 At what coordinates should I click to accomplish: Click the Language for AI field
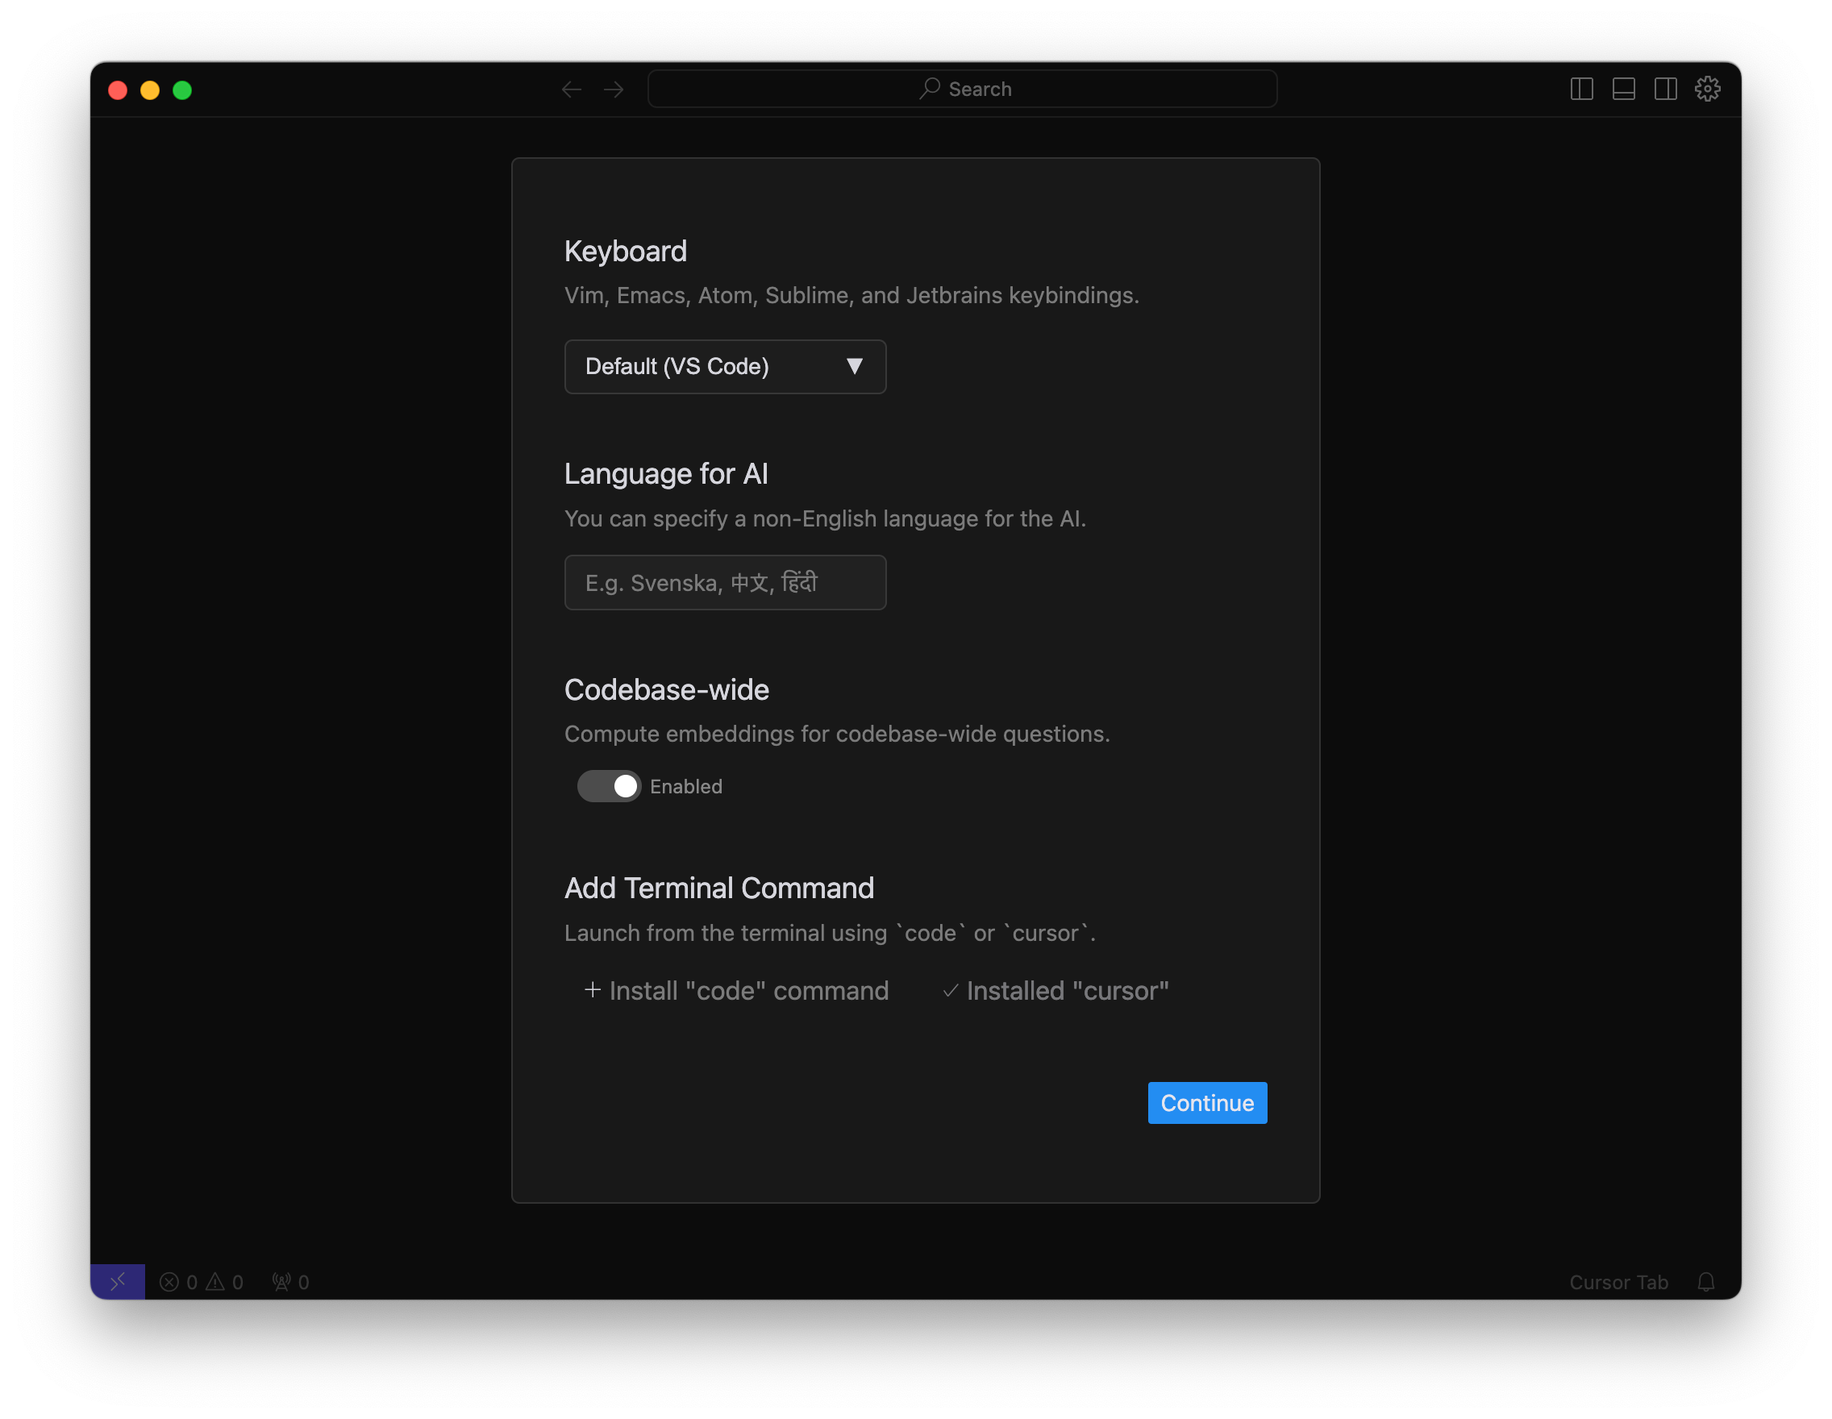[x=725, y=582]
